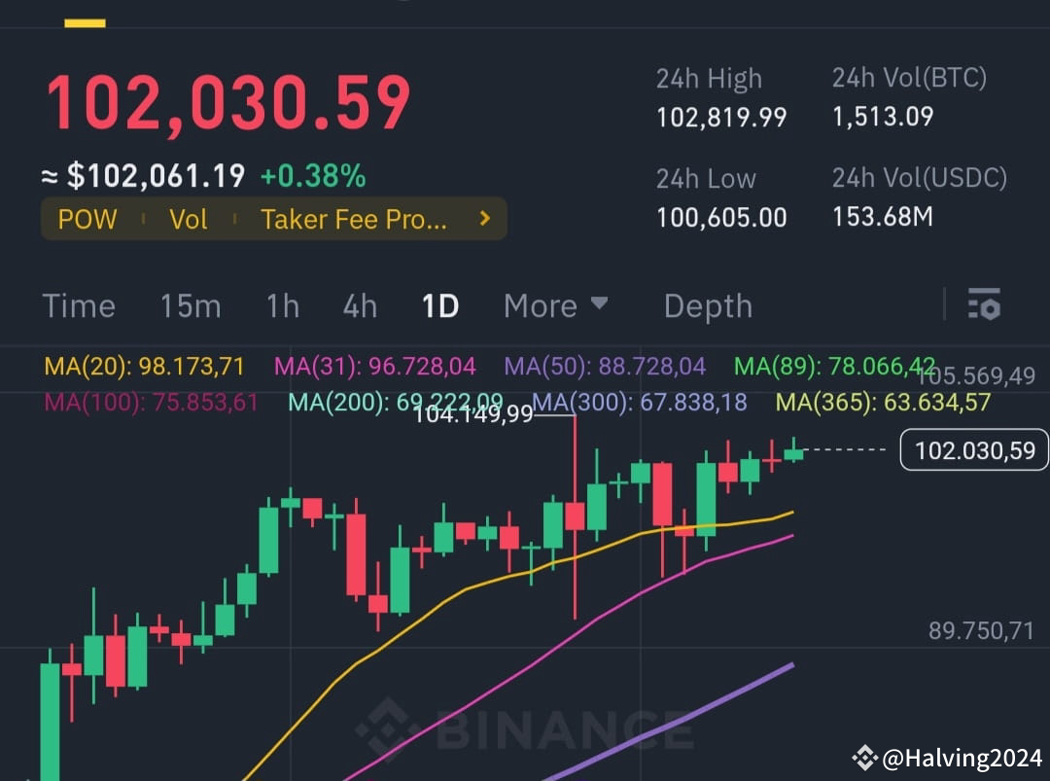Open the Depth view
Viewport: 1050px width, 781px height.
coord(708,305)
